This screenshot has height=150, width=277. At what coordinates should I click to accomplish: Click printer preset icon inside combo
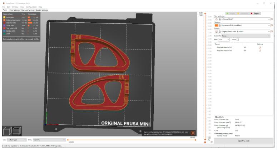(216, 31)
